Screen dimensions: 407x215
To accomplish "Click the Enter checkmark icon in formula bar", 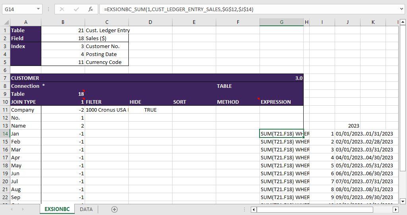I will click(x=76, y=10).
